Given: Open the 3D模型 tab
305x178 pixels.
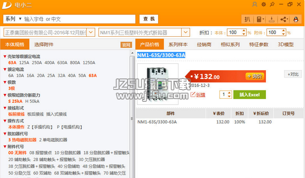Looking at the screenshot, I should click(285, 44).
